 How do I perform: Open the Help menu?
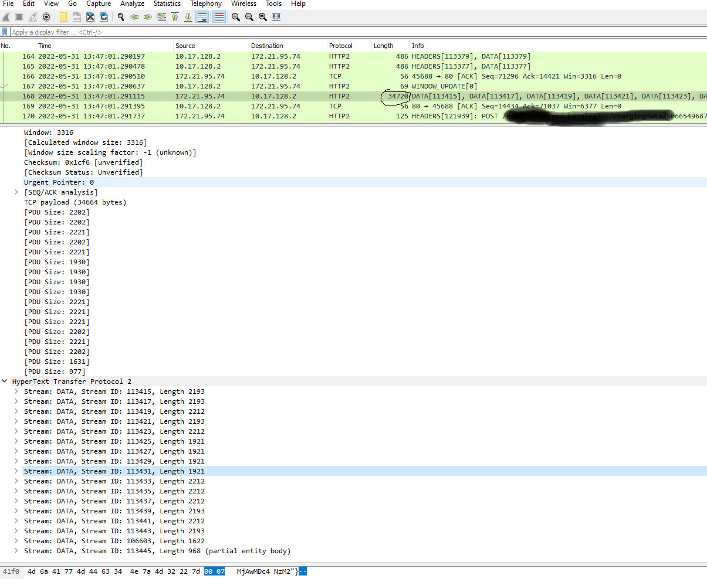[298, 4]
